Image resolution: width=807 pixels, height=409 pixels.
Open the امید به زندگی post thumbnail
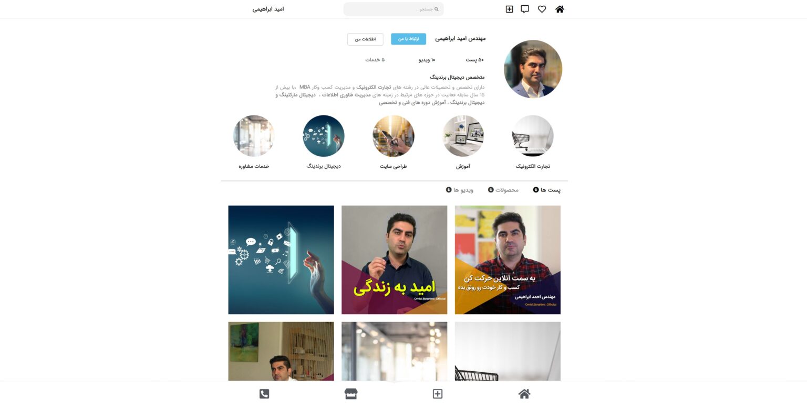tap(394, 260)
